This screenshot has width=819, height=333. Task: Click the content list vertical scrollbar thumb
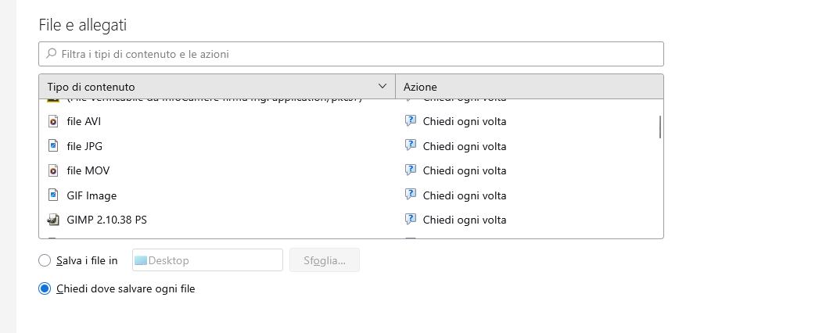pyautogui.click(x=660, y=127)
